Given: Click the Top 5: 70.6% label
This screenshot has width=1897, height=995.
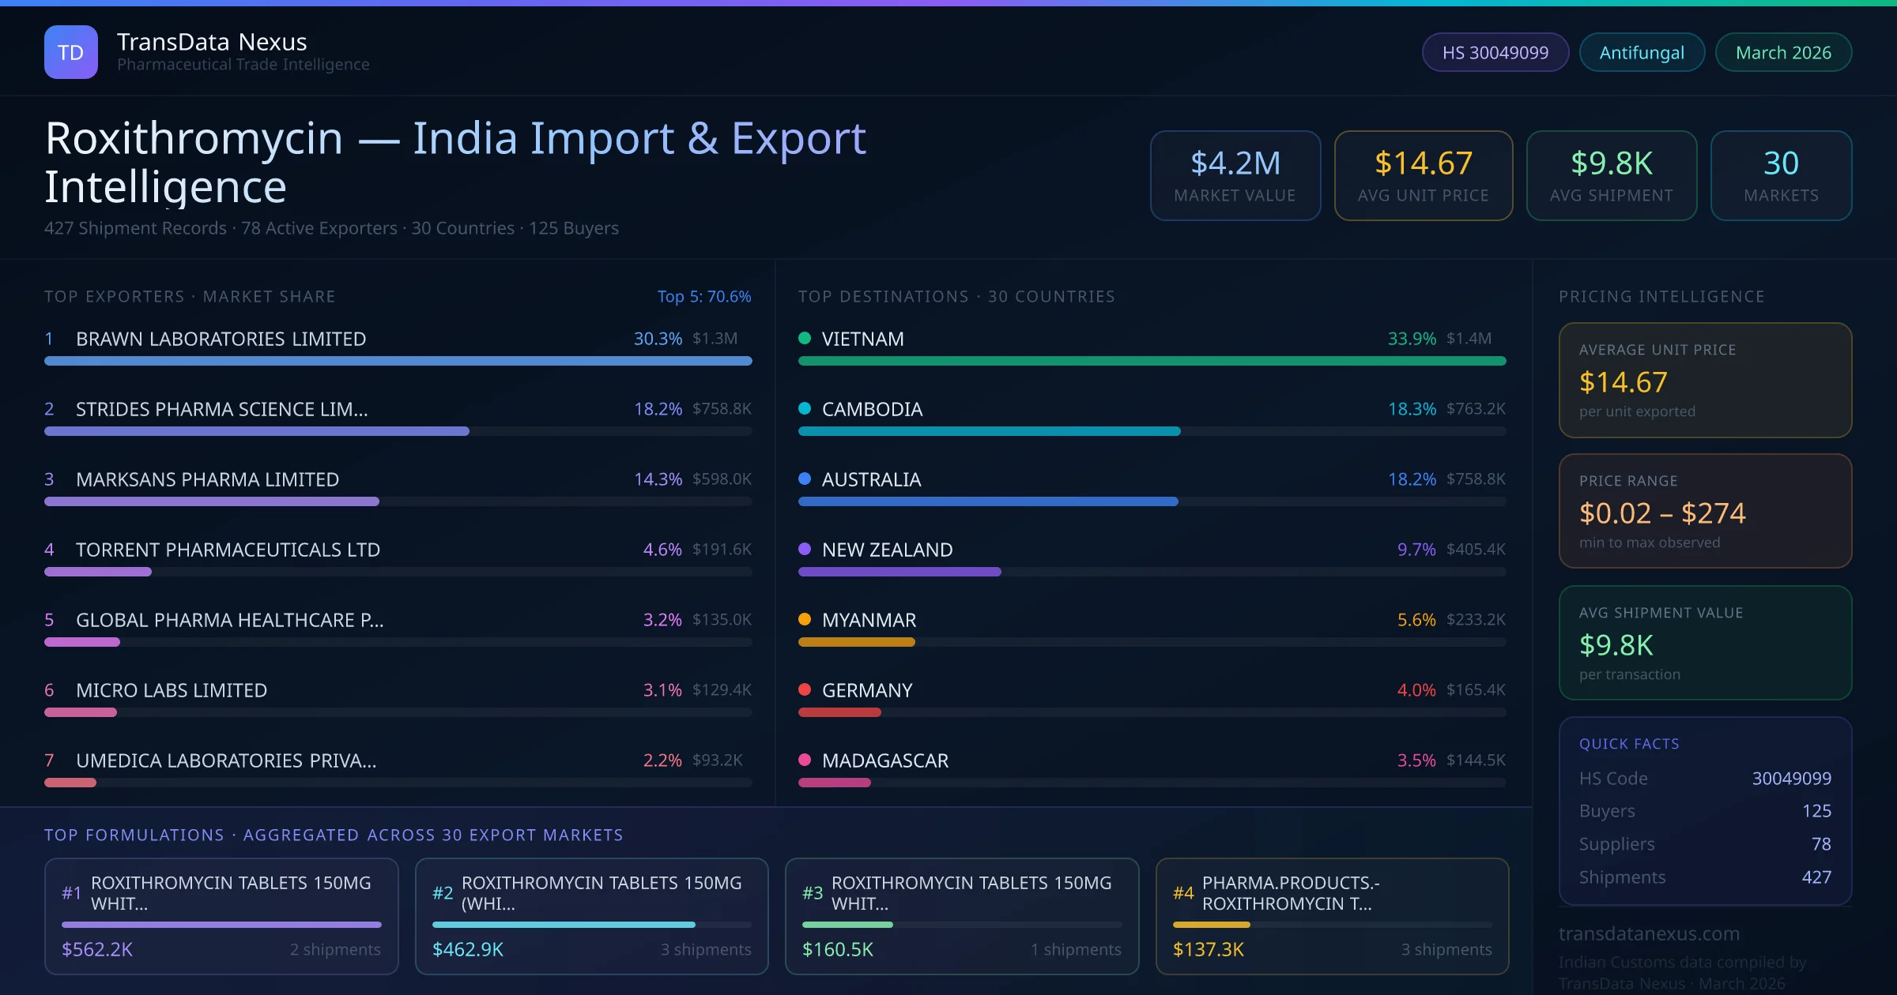Looking at the screenshot, I should click(x=703, y=296).
